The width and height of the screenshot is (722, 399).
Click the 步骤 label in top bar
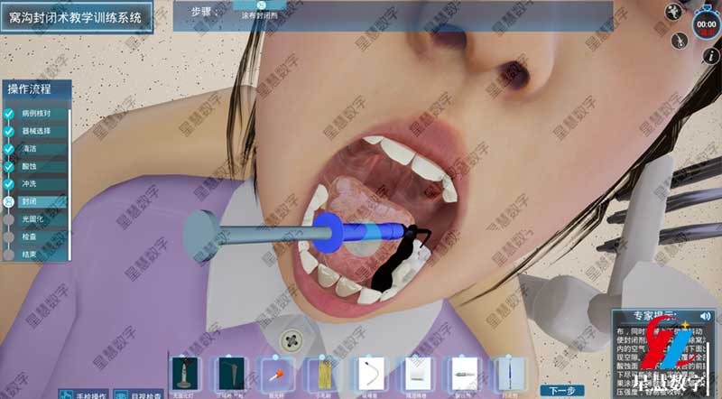[204, 13]
